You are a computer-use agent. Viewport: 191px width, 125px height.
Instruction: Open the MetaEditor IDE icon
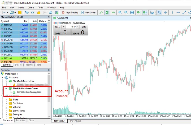tap(33, 12)
